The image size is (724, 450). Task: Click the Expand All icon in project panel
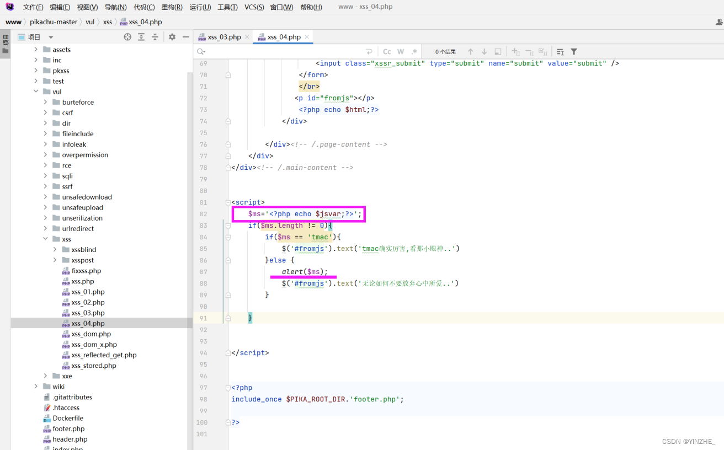[x=141, y=37]
